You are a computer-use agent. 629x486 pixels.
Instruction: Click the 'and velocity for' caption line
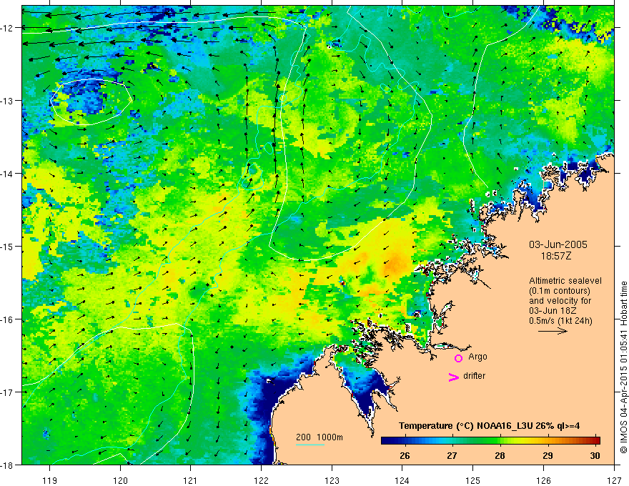click(560, 301)
